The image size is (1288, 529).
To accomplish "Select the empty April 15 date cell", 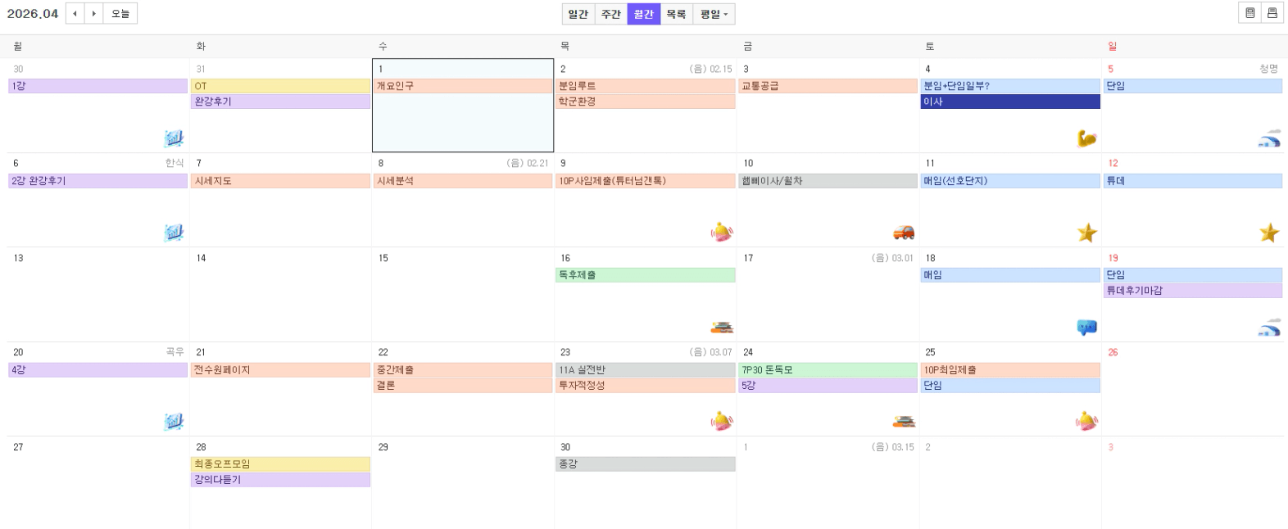I will (x=462, y=303).
